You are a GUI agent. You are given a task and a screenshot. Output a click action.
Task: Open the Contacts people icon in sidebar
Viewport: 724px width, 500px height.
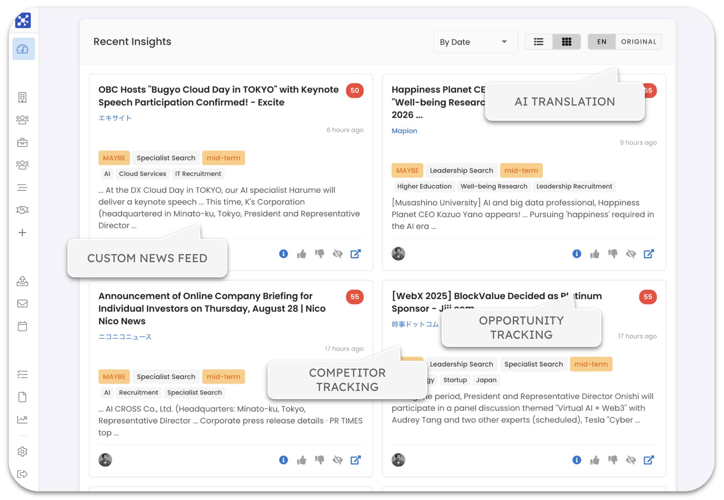[x=22, y=120]
